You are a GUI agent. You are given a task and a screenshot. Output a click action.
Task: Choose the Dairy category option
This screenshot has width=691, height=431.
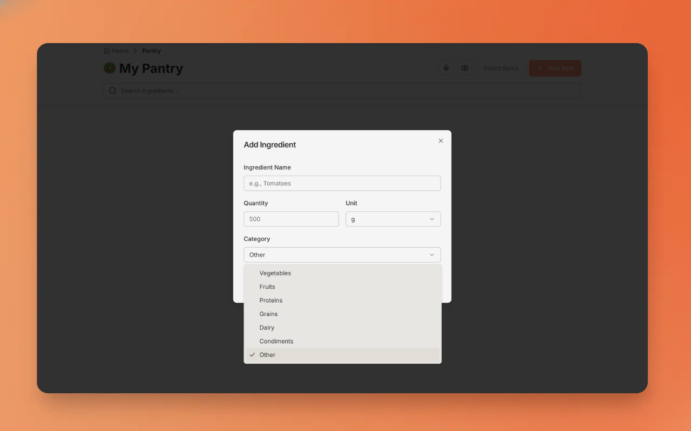point(267,328)
